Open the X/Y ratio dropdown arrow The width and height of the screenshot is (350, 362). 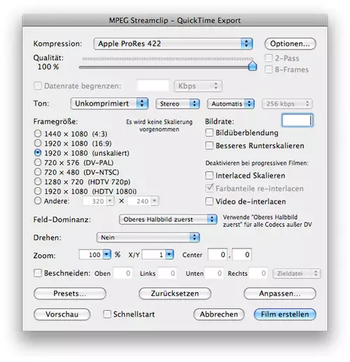[169, 254]
